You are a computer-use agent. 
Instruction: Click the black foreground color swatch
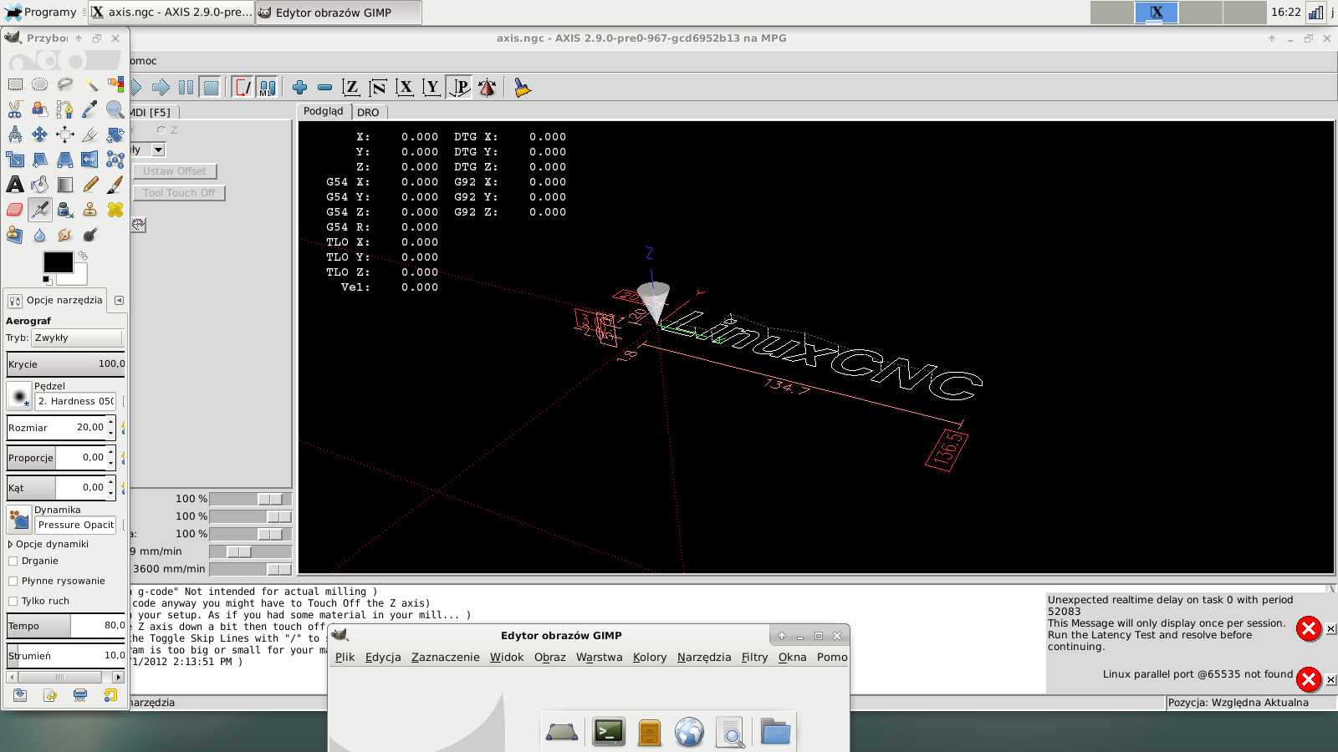58,262
